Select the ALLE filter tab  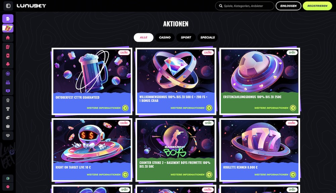(x=143, y=38)
